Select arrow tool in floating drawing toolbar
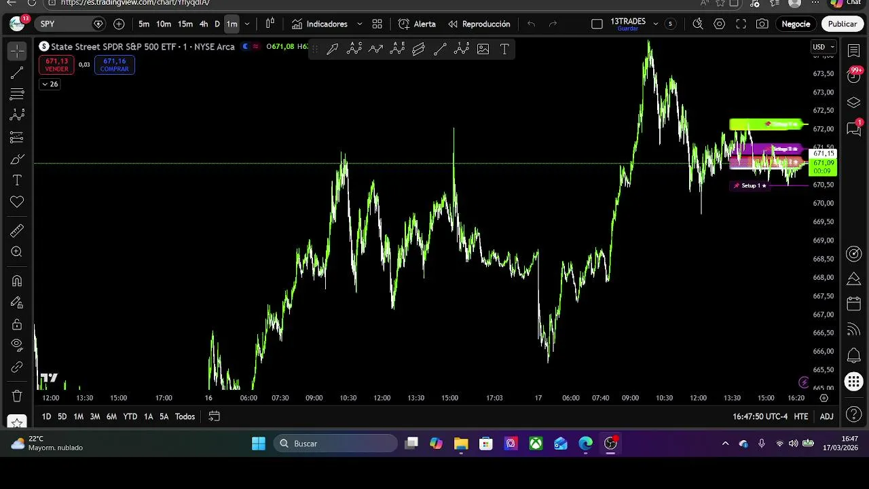 click(x=332, y=49)
